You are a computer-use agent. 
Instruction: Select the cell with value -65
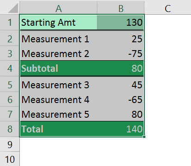pyautogui.click(x=121, y=100)
